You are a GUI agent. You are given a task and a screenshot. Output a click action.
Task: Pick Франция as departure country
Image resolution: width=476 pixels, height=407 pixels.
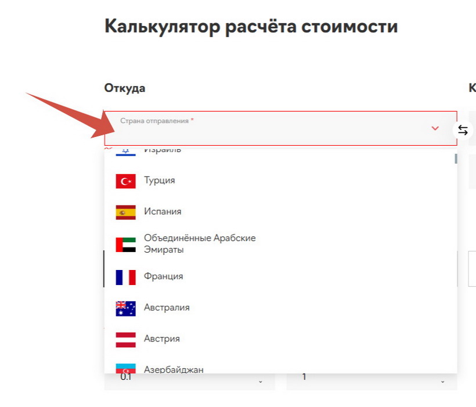tap(164, 276)
